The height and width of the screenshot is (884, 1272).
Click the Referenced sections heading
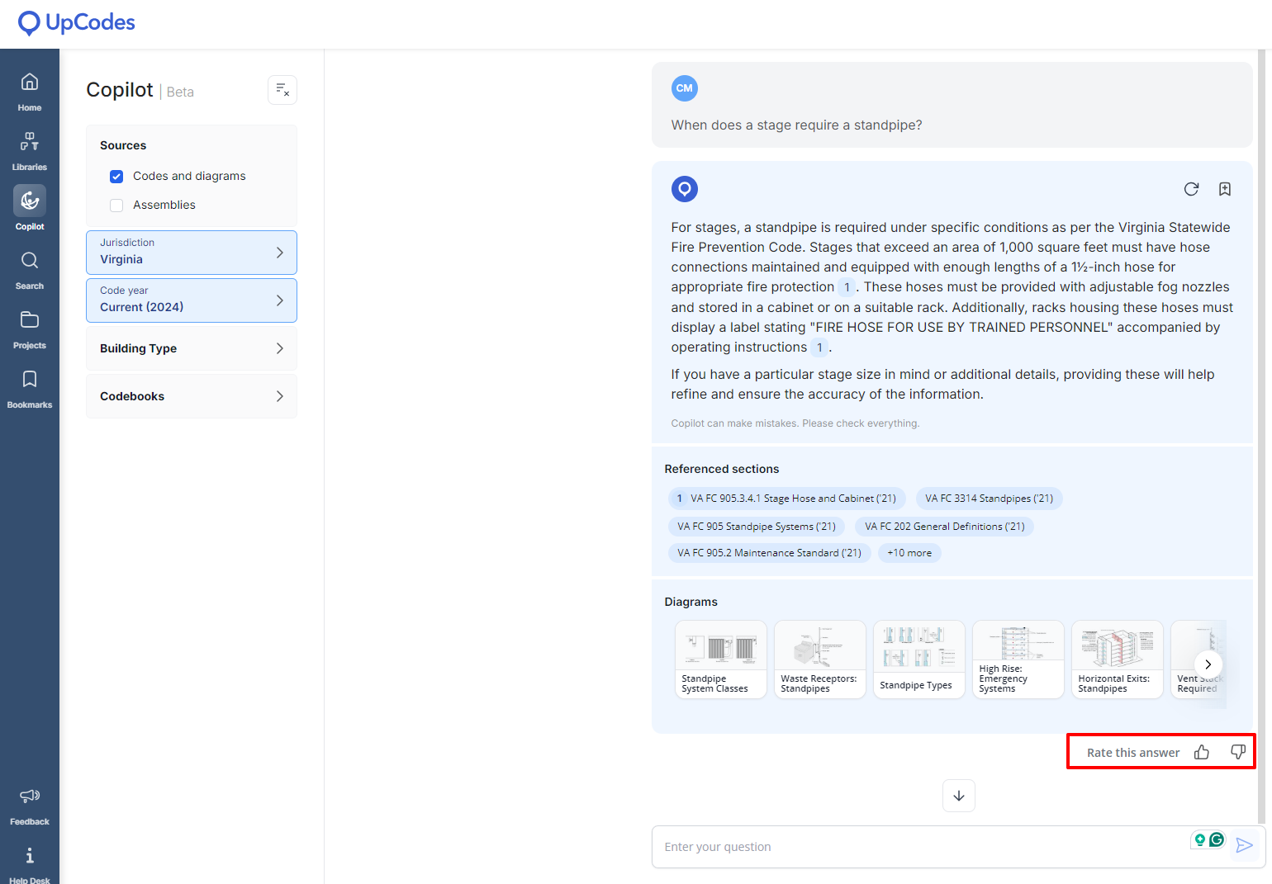click(722, 469)
